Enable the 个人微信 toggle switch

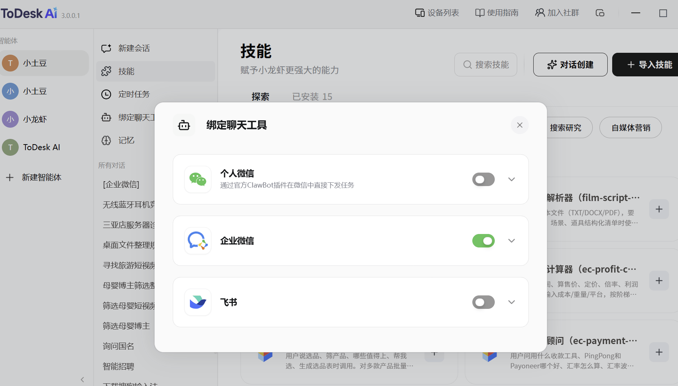(x=483, y=179)
